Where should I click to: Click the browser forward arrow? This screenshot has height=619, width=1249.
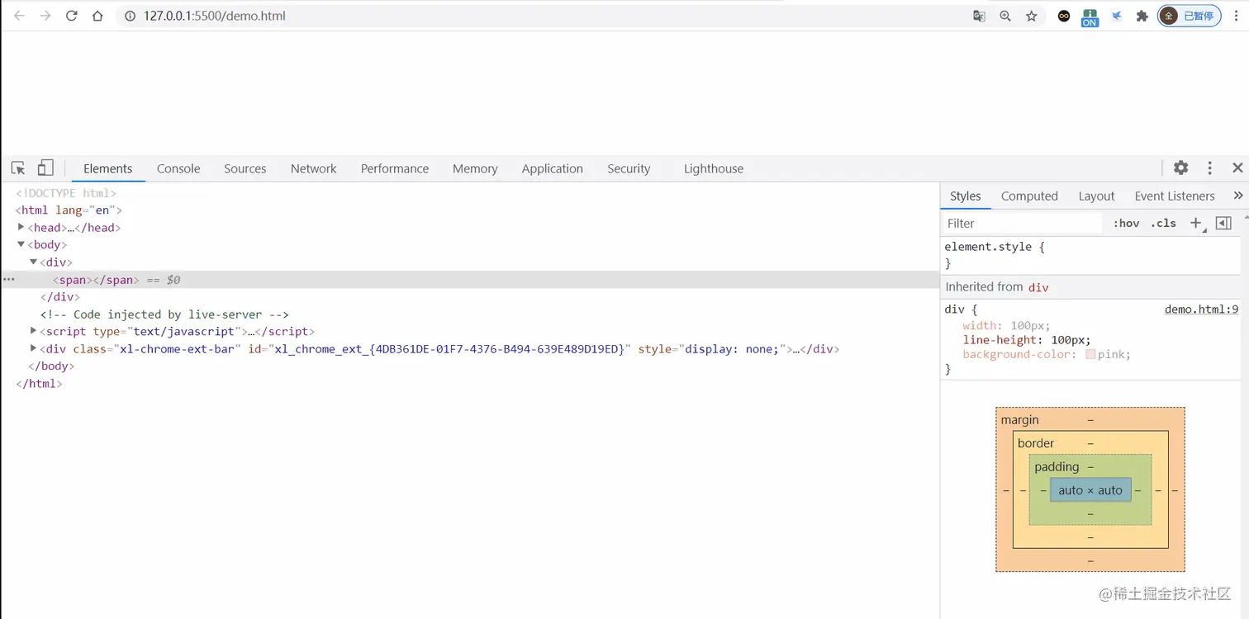pos(45,16)
